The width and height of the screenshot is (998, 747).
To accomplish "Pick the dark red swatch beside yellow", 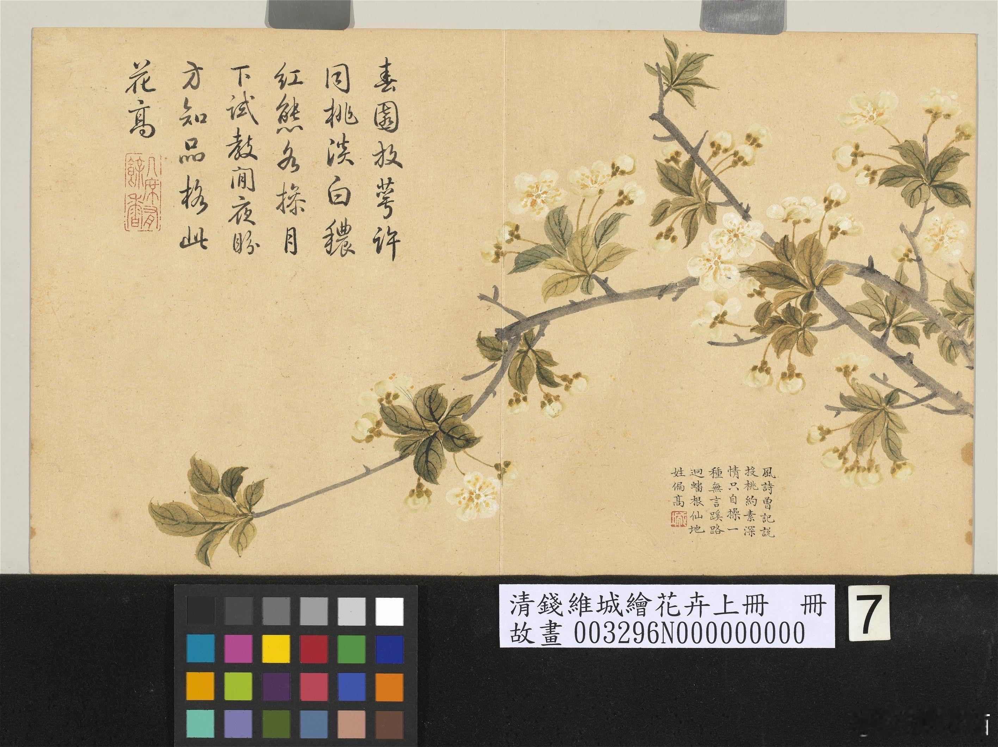I will pyautogui.click(x=314, y=649).
